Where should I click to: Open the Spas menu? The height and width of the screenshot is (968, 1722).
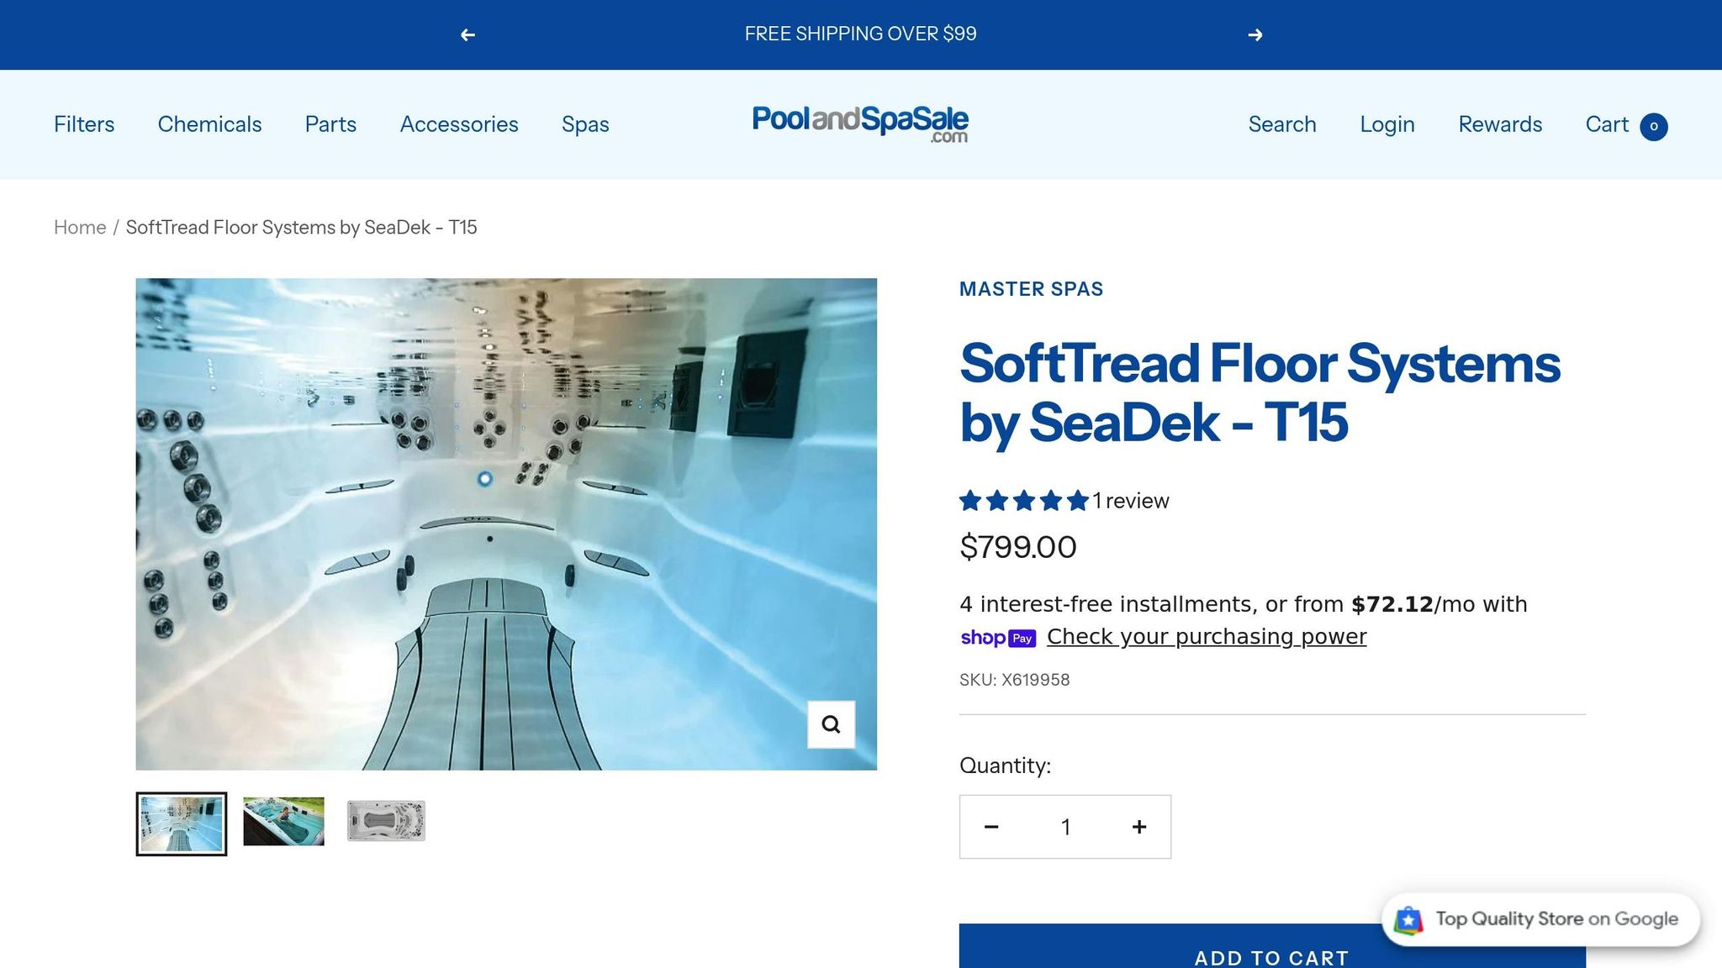(x=585, y=124)
